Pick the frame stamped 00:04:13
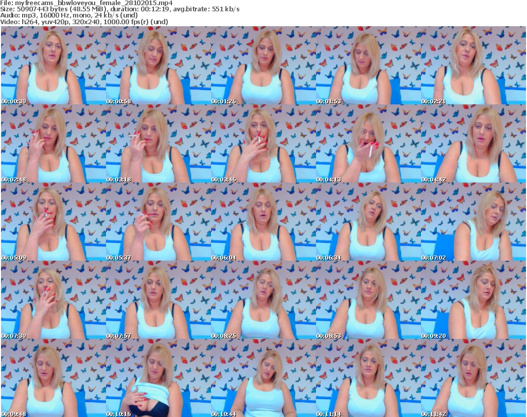This screenshot has width=527, height=417. click(368, 143)
